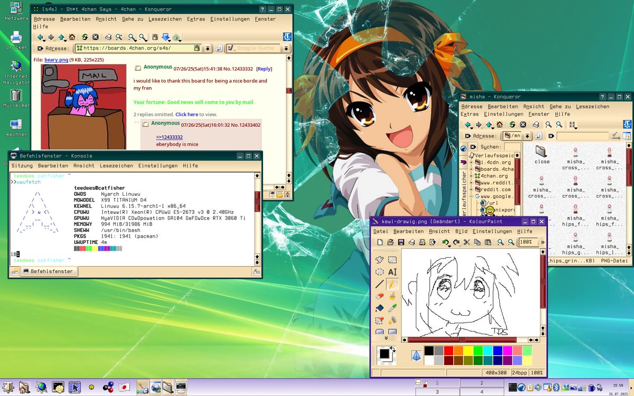The width and height of the screenshot is (634, 396).
Task: Open the Datei menu in KolourPaint
Action: pyautogui.click(x=380, y=231)
